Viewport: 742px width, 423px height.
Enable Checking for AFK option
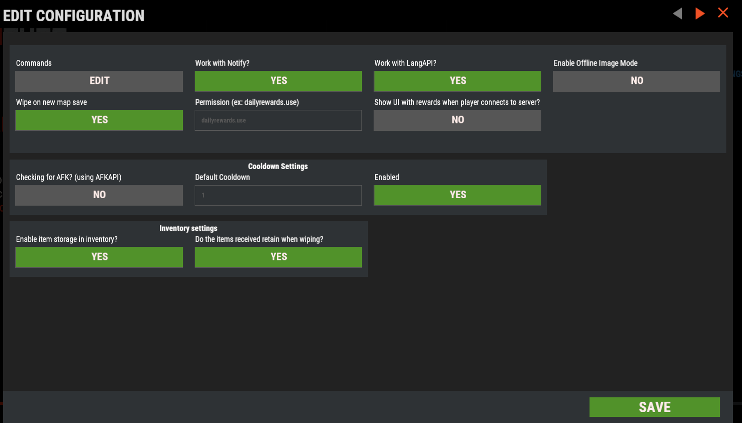tap(99, 195)
